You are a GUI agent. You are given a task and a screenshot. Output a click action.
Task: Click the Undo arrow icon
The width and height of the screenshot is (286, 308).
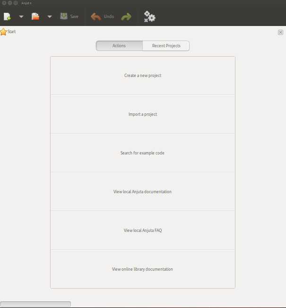[96, 17]
